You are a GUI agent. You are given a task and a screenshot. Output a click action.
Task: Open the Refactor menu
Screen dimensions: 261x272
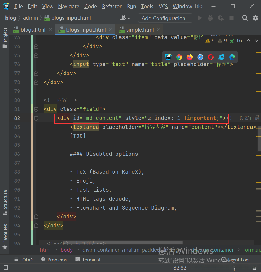coord(112,6)
